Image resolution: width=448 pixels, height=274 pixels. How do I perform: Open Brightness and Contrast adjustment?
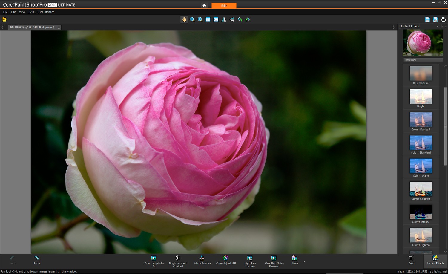178,260
